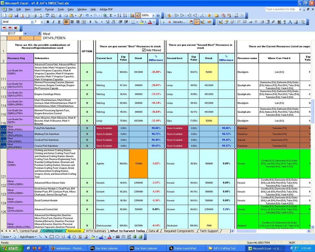Switch to the Crafting Sheet tab

click(53, 231)
